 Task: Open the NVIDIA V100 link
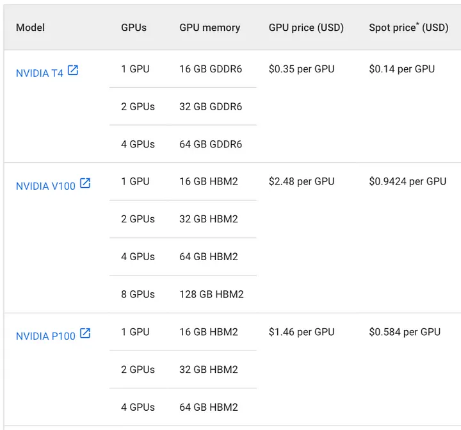coord(45,186)
